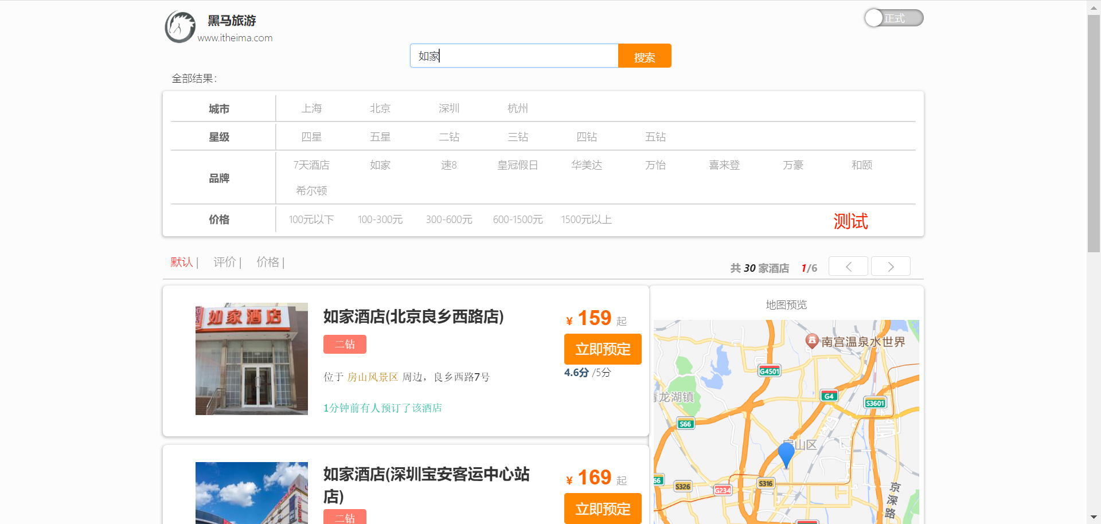Open title 如家酒店(北京良乡西路店)
The width and height of the screenshot is (1101, 524).
pyautogui.click(x=413, y=316)
